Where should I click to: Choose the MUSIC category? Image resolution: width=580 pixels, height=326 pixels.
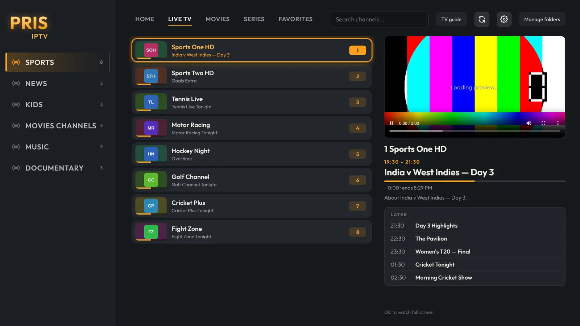[57, 147]
